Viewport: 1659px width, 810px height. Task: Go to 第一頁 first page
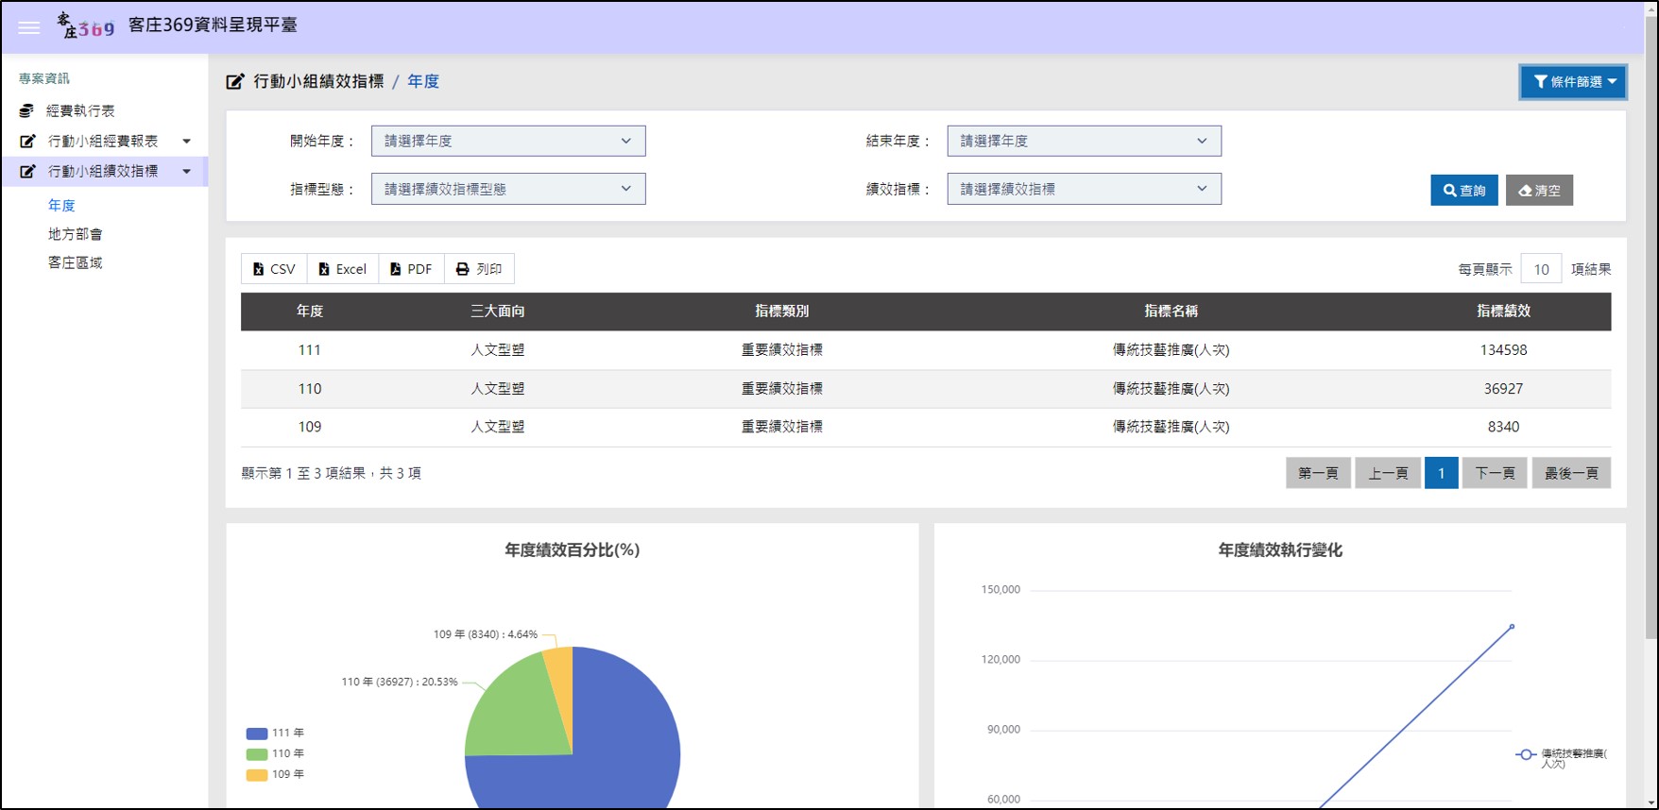(1318, 473)
